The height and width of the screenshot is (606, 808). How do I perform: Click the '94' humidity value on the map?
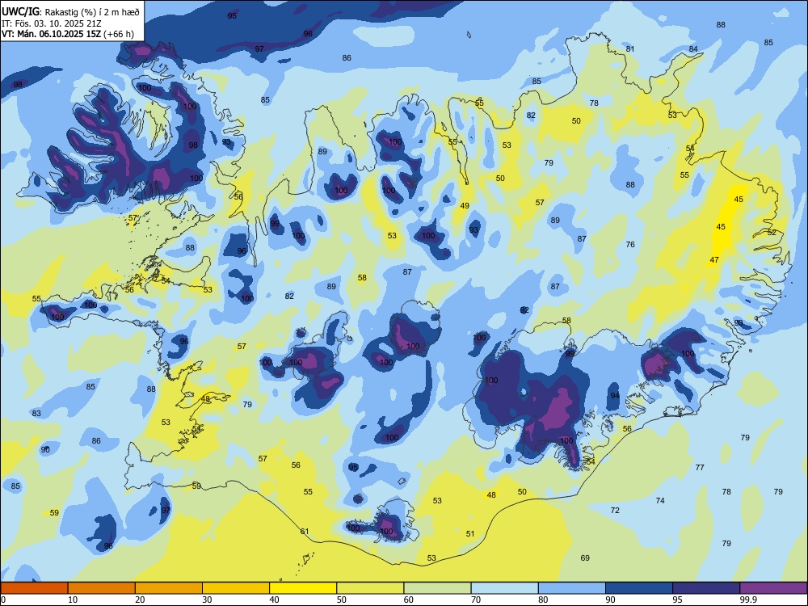615,396
